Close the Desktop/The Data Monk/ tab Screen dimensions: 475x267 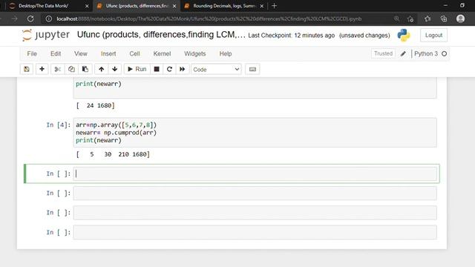click(x=87, y=6)
